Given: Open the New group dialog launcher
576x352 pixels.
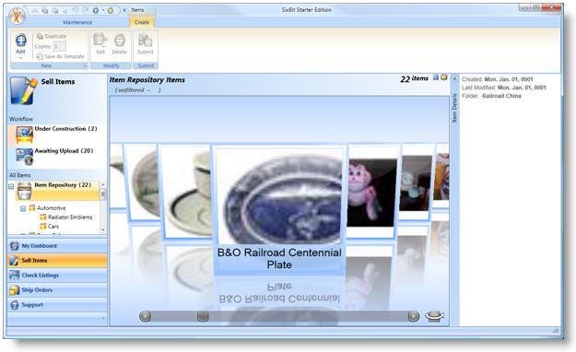Looking at the screenshot, I should 85,65.
